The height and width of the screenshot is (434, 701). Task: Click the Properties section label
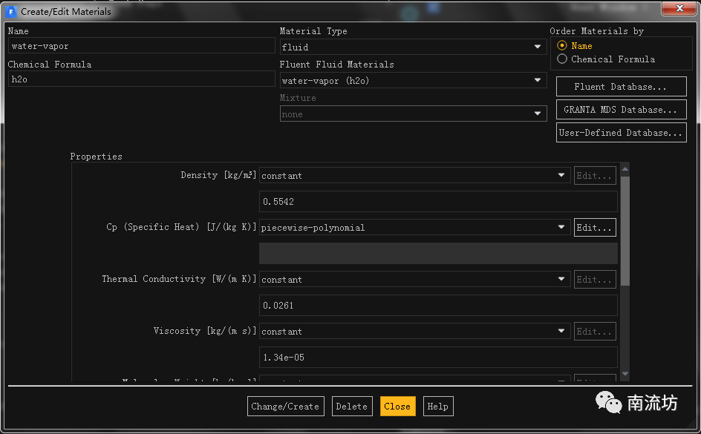96,157
